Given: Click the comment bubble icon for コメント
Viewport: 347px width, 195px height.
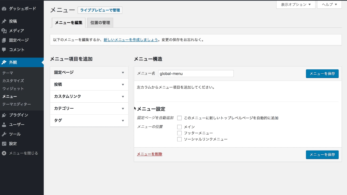Looking at the screenshot, I should (4, 50).
